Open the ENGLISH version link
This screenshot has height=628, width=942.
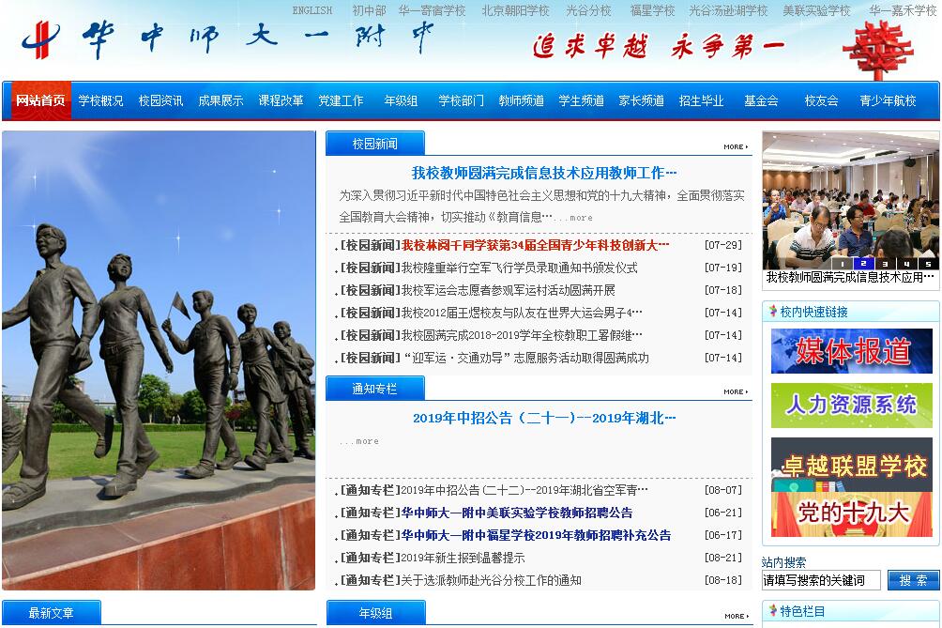(311, 10)
